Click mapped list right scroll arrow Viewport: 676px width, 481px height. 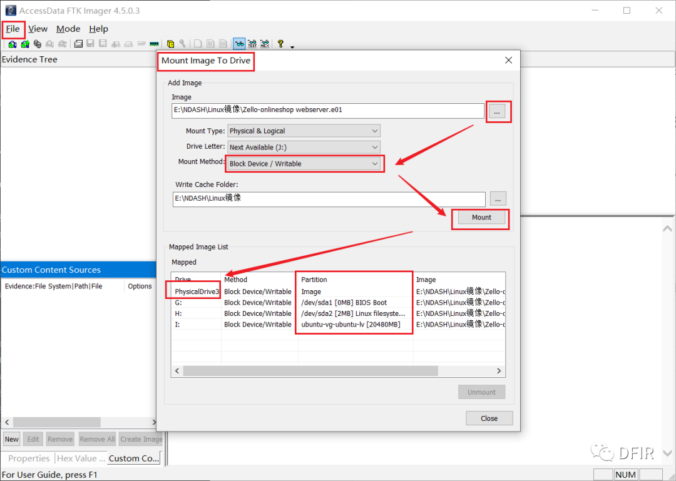[x=499, y=371]
